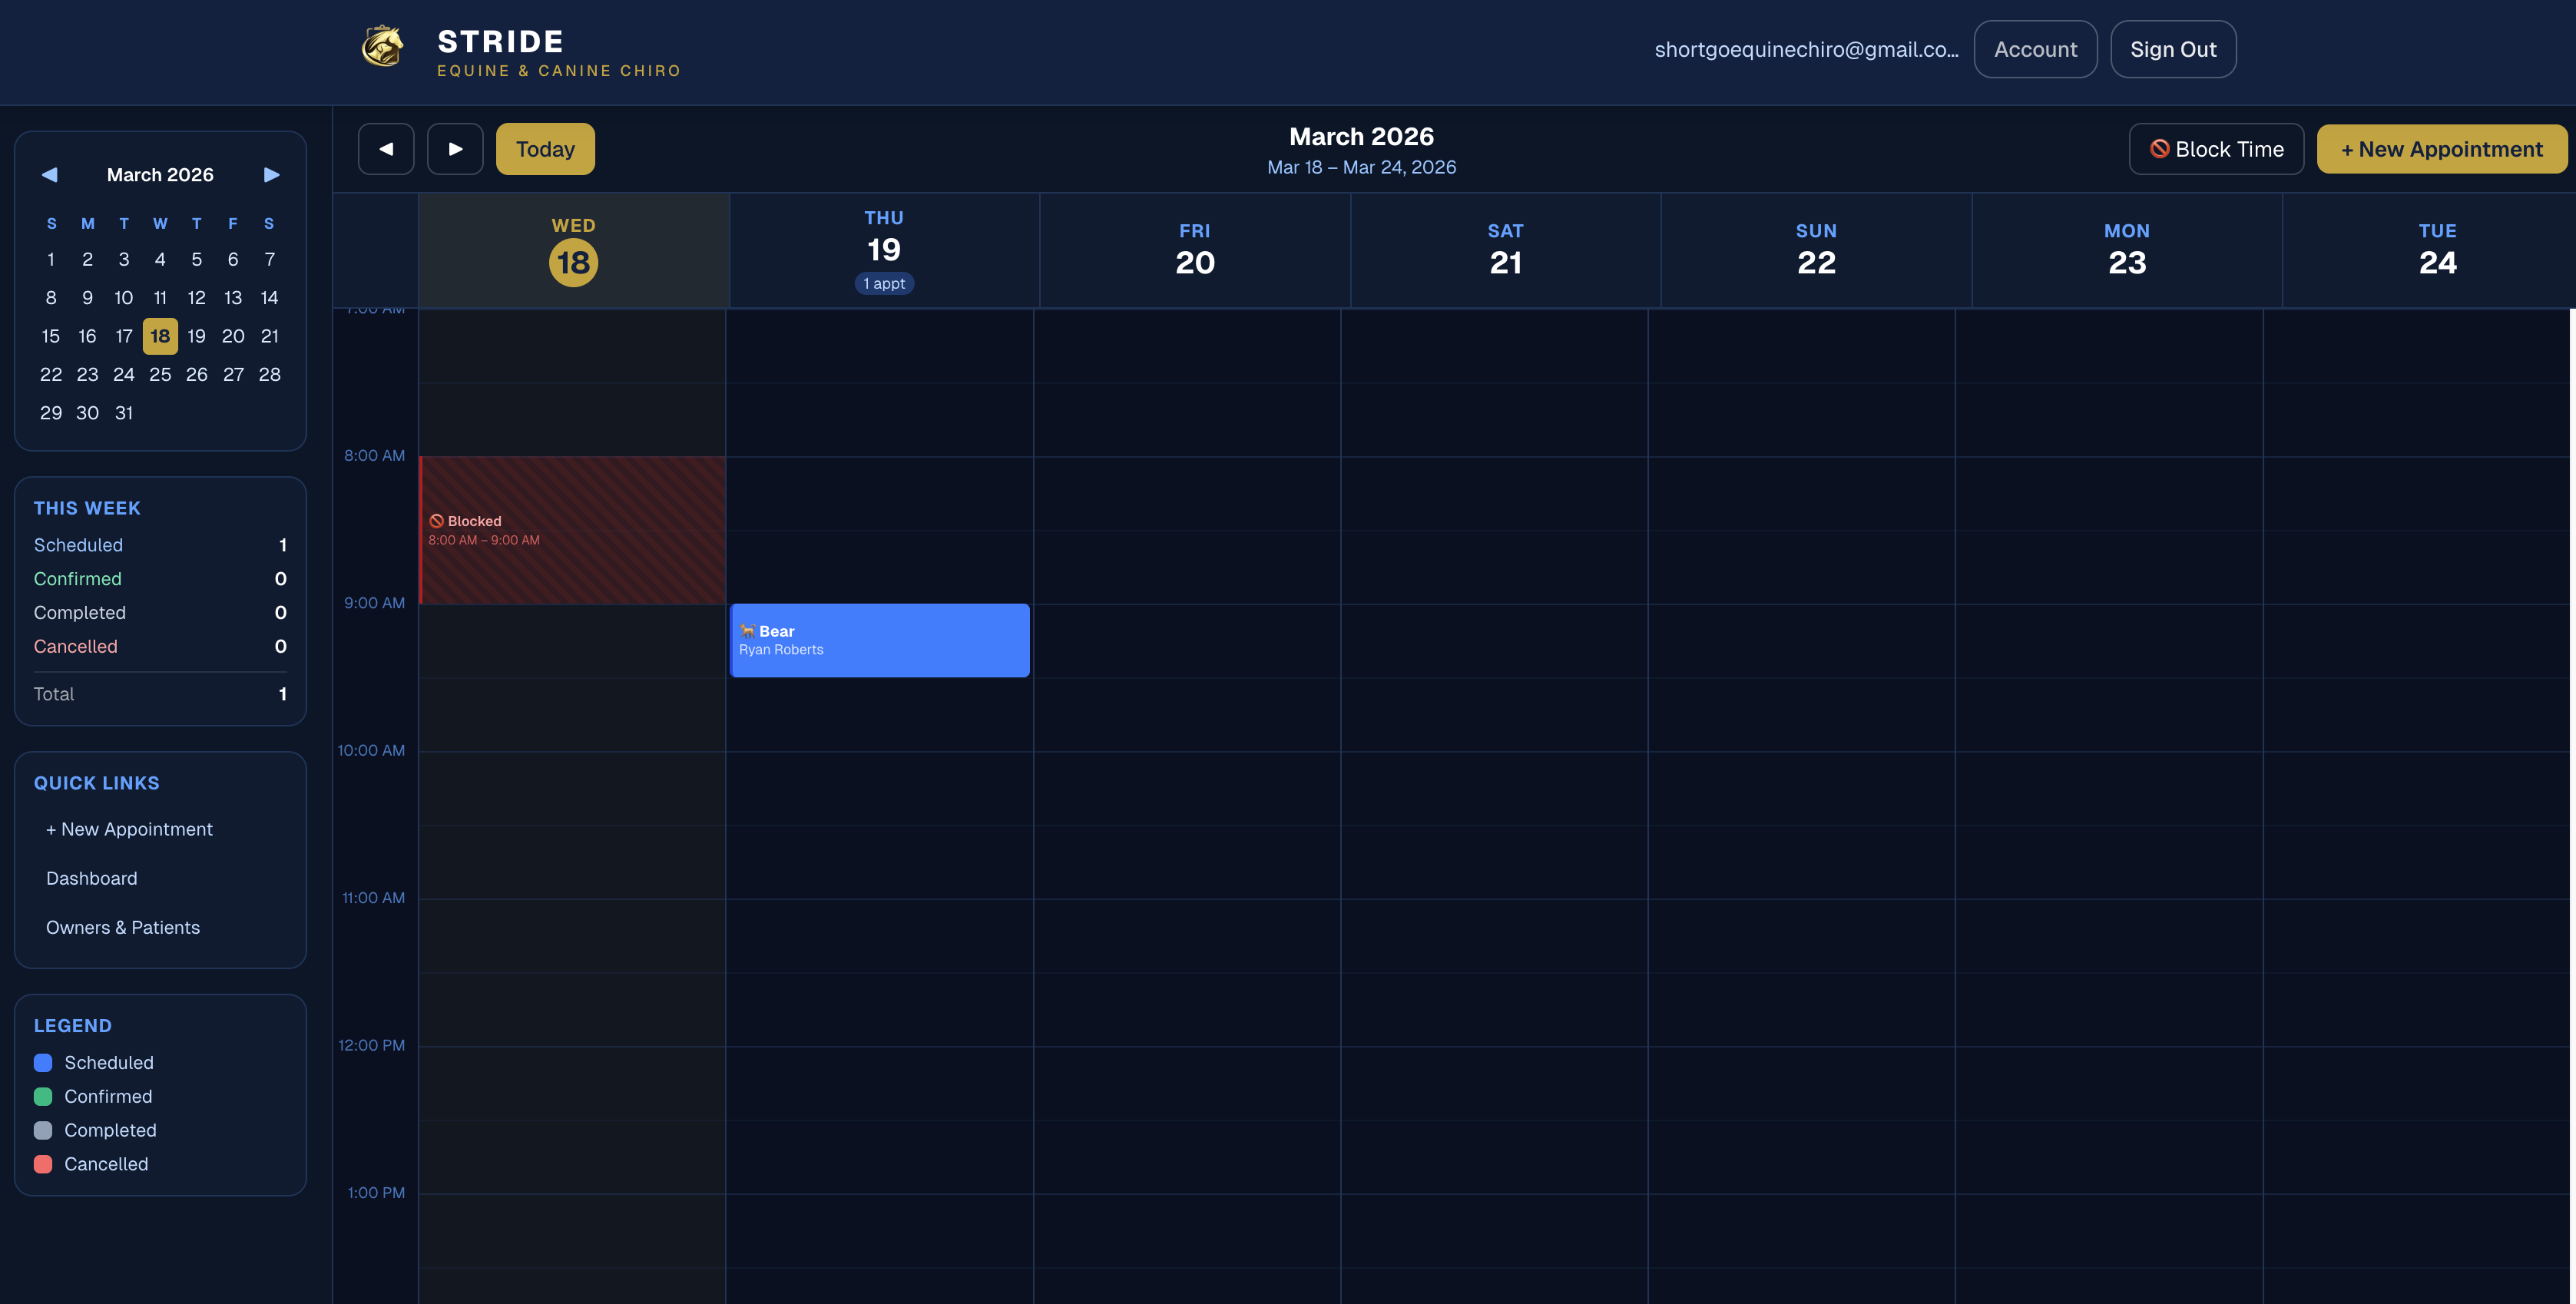The width and height of the screenshot is (2576, 1304).
Task: Click the blocked icon on the 8 AM block
Action: click(436, 520)
